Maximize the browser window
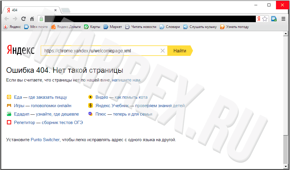Image resolution: width=290 pixels, height=170 pixels. pyautogui.click(x=269, y=5)
